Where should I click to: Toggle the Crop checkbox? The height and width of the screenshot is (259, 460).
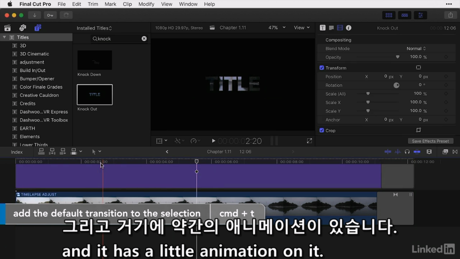(x=322, y=130)
